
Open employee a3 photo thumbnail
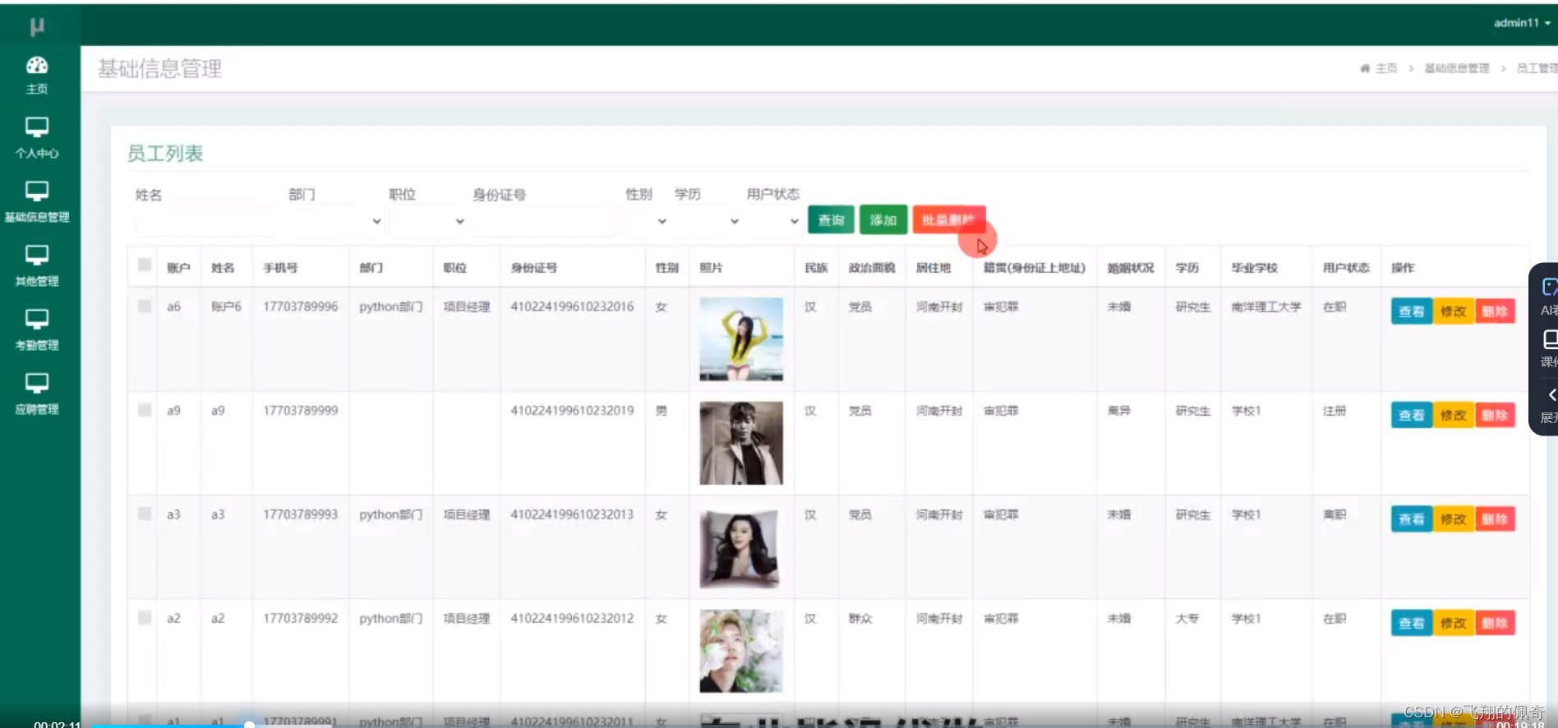pyautogui.click(x=740, y=548)
